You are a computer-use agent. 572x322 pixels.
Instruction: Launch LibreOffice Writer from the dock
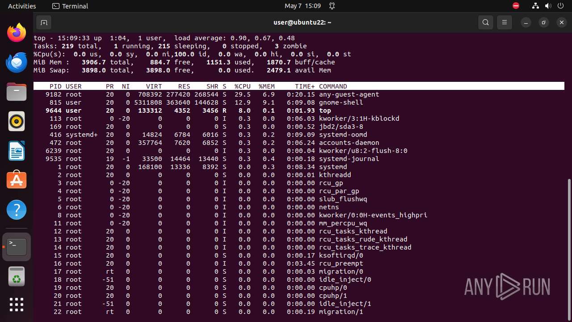point(17,151)
